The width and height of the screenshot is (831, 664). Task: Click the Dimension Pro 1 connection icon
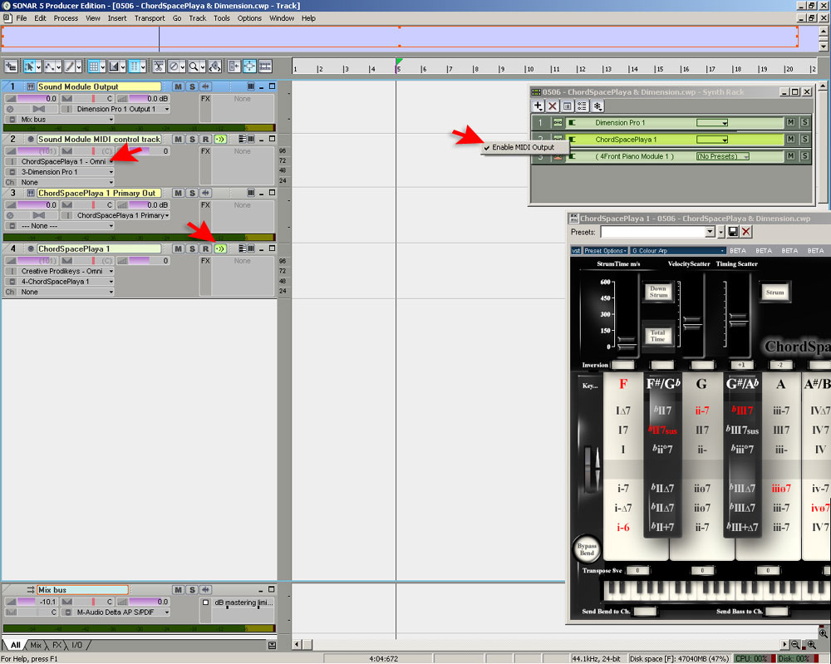coord(558,122)
